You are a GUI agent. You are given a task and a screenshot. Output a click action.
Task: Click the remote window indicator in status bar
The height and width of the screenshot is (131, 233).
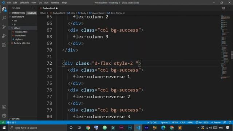[3, 122]
